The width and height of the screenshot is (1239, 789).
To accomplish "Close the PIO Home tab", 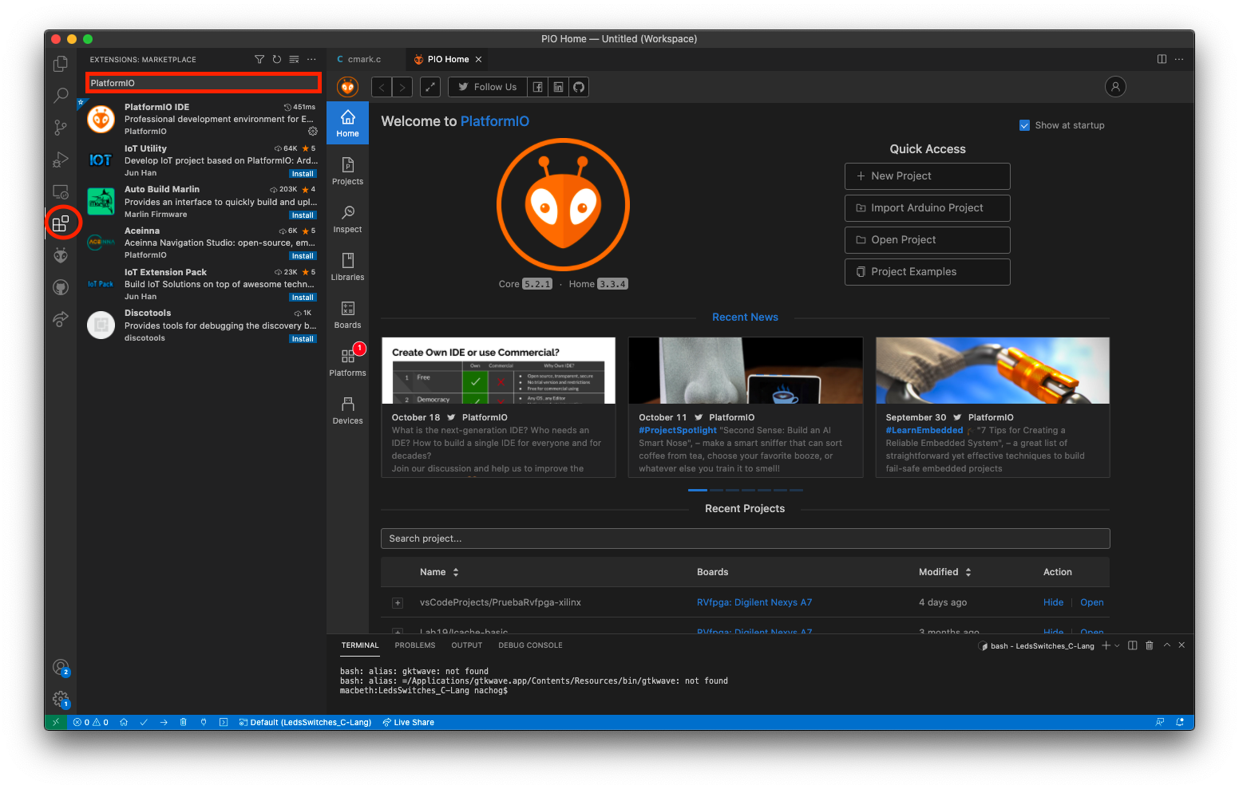I will [x=478, y=59].
